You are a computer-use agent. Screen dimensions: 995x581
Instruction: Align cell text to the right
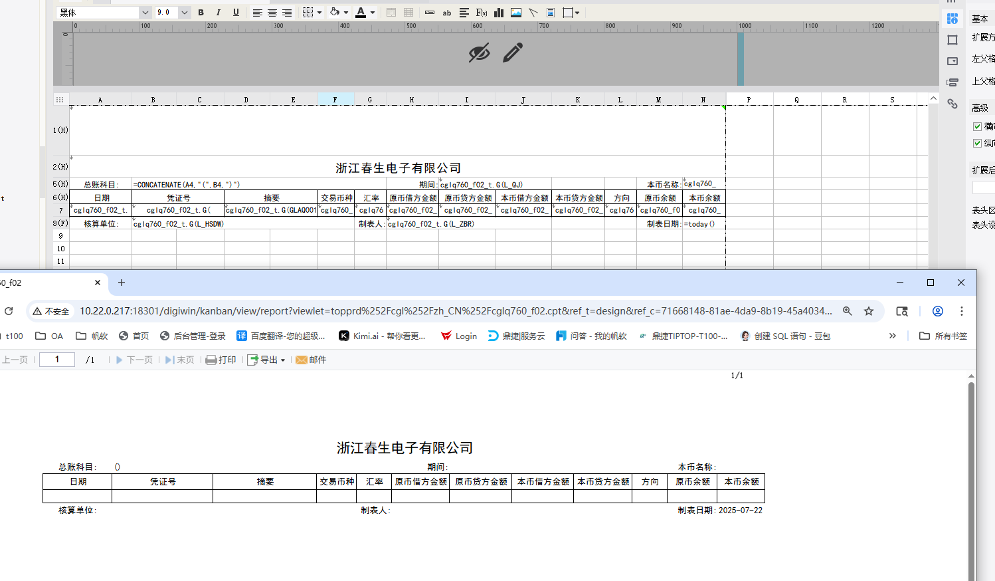click(x=287, y=13)
